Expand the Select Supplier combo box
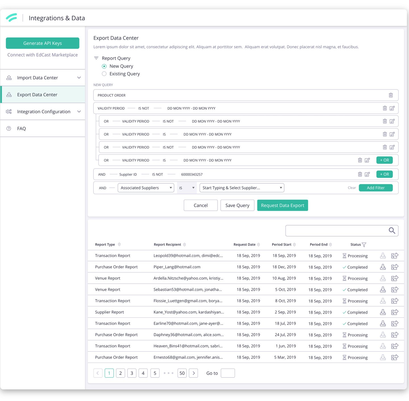 [x=242, y=188]
